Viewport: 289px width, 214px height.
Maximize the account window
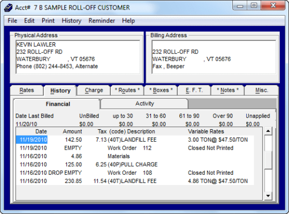[254, 6]
